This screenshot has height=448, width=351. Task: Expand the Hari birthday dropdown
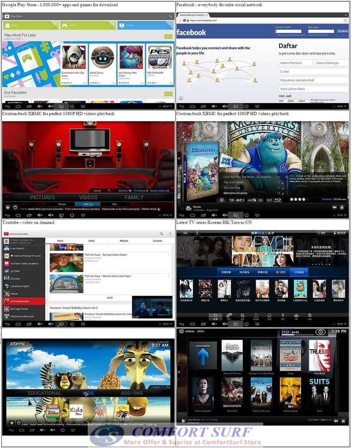(283, 101)
